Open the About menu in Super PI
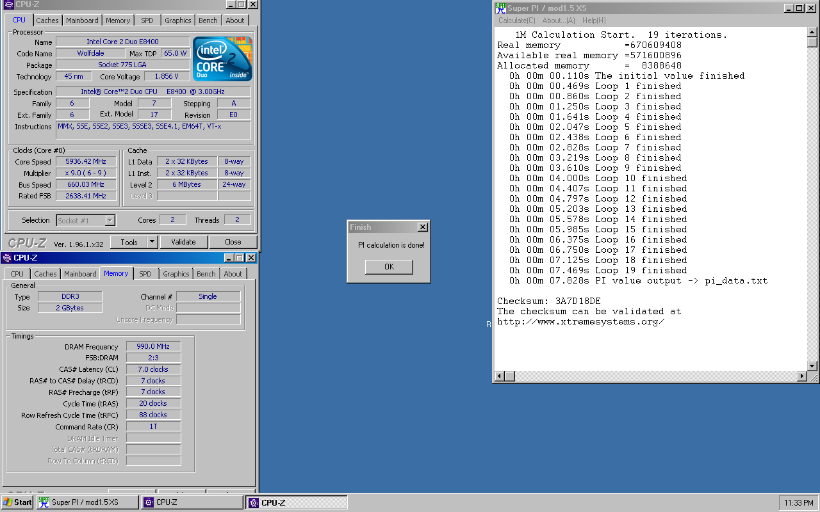Viewport: 820px width, 512px height. [x=559, y=20]
